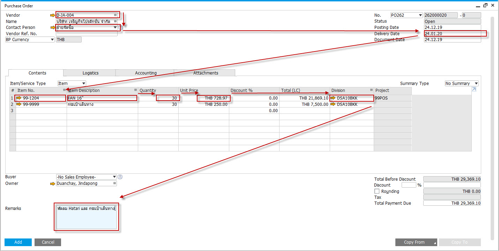Click the orange link arrow beside Contact Person
This screenshot has width=499, height=251.
[53, 28]
